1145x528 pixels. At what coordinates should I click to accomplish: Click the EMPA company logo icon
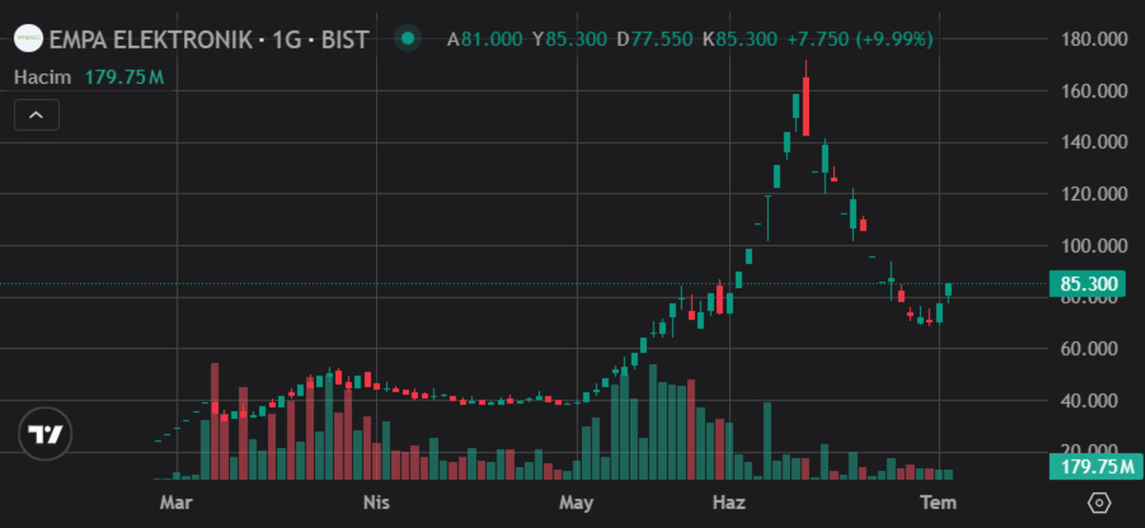click(x=30, y=39)
